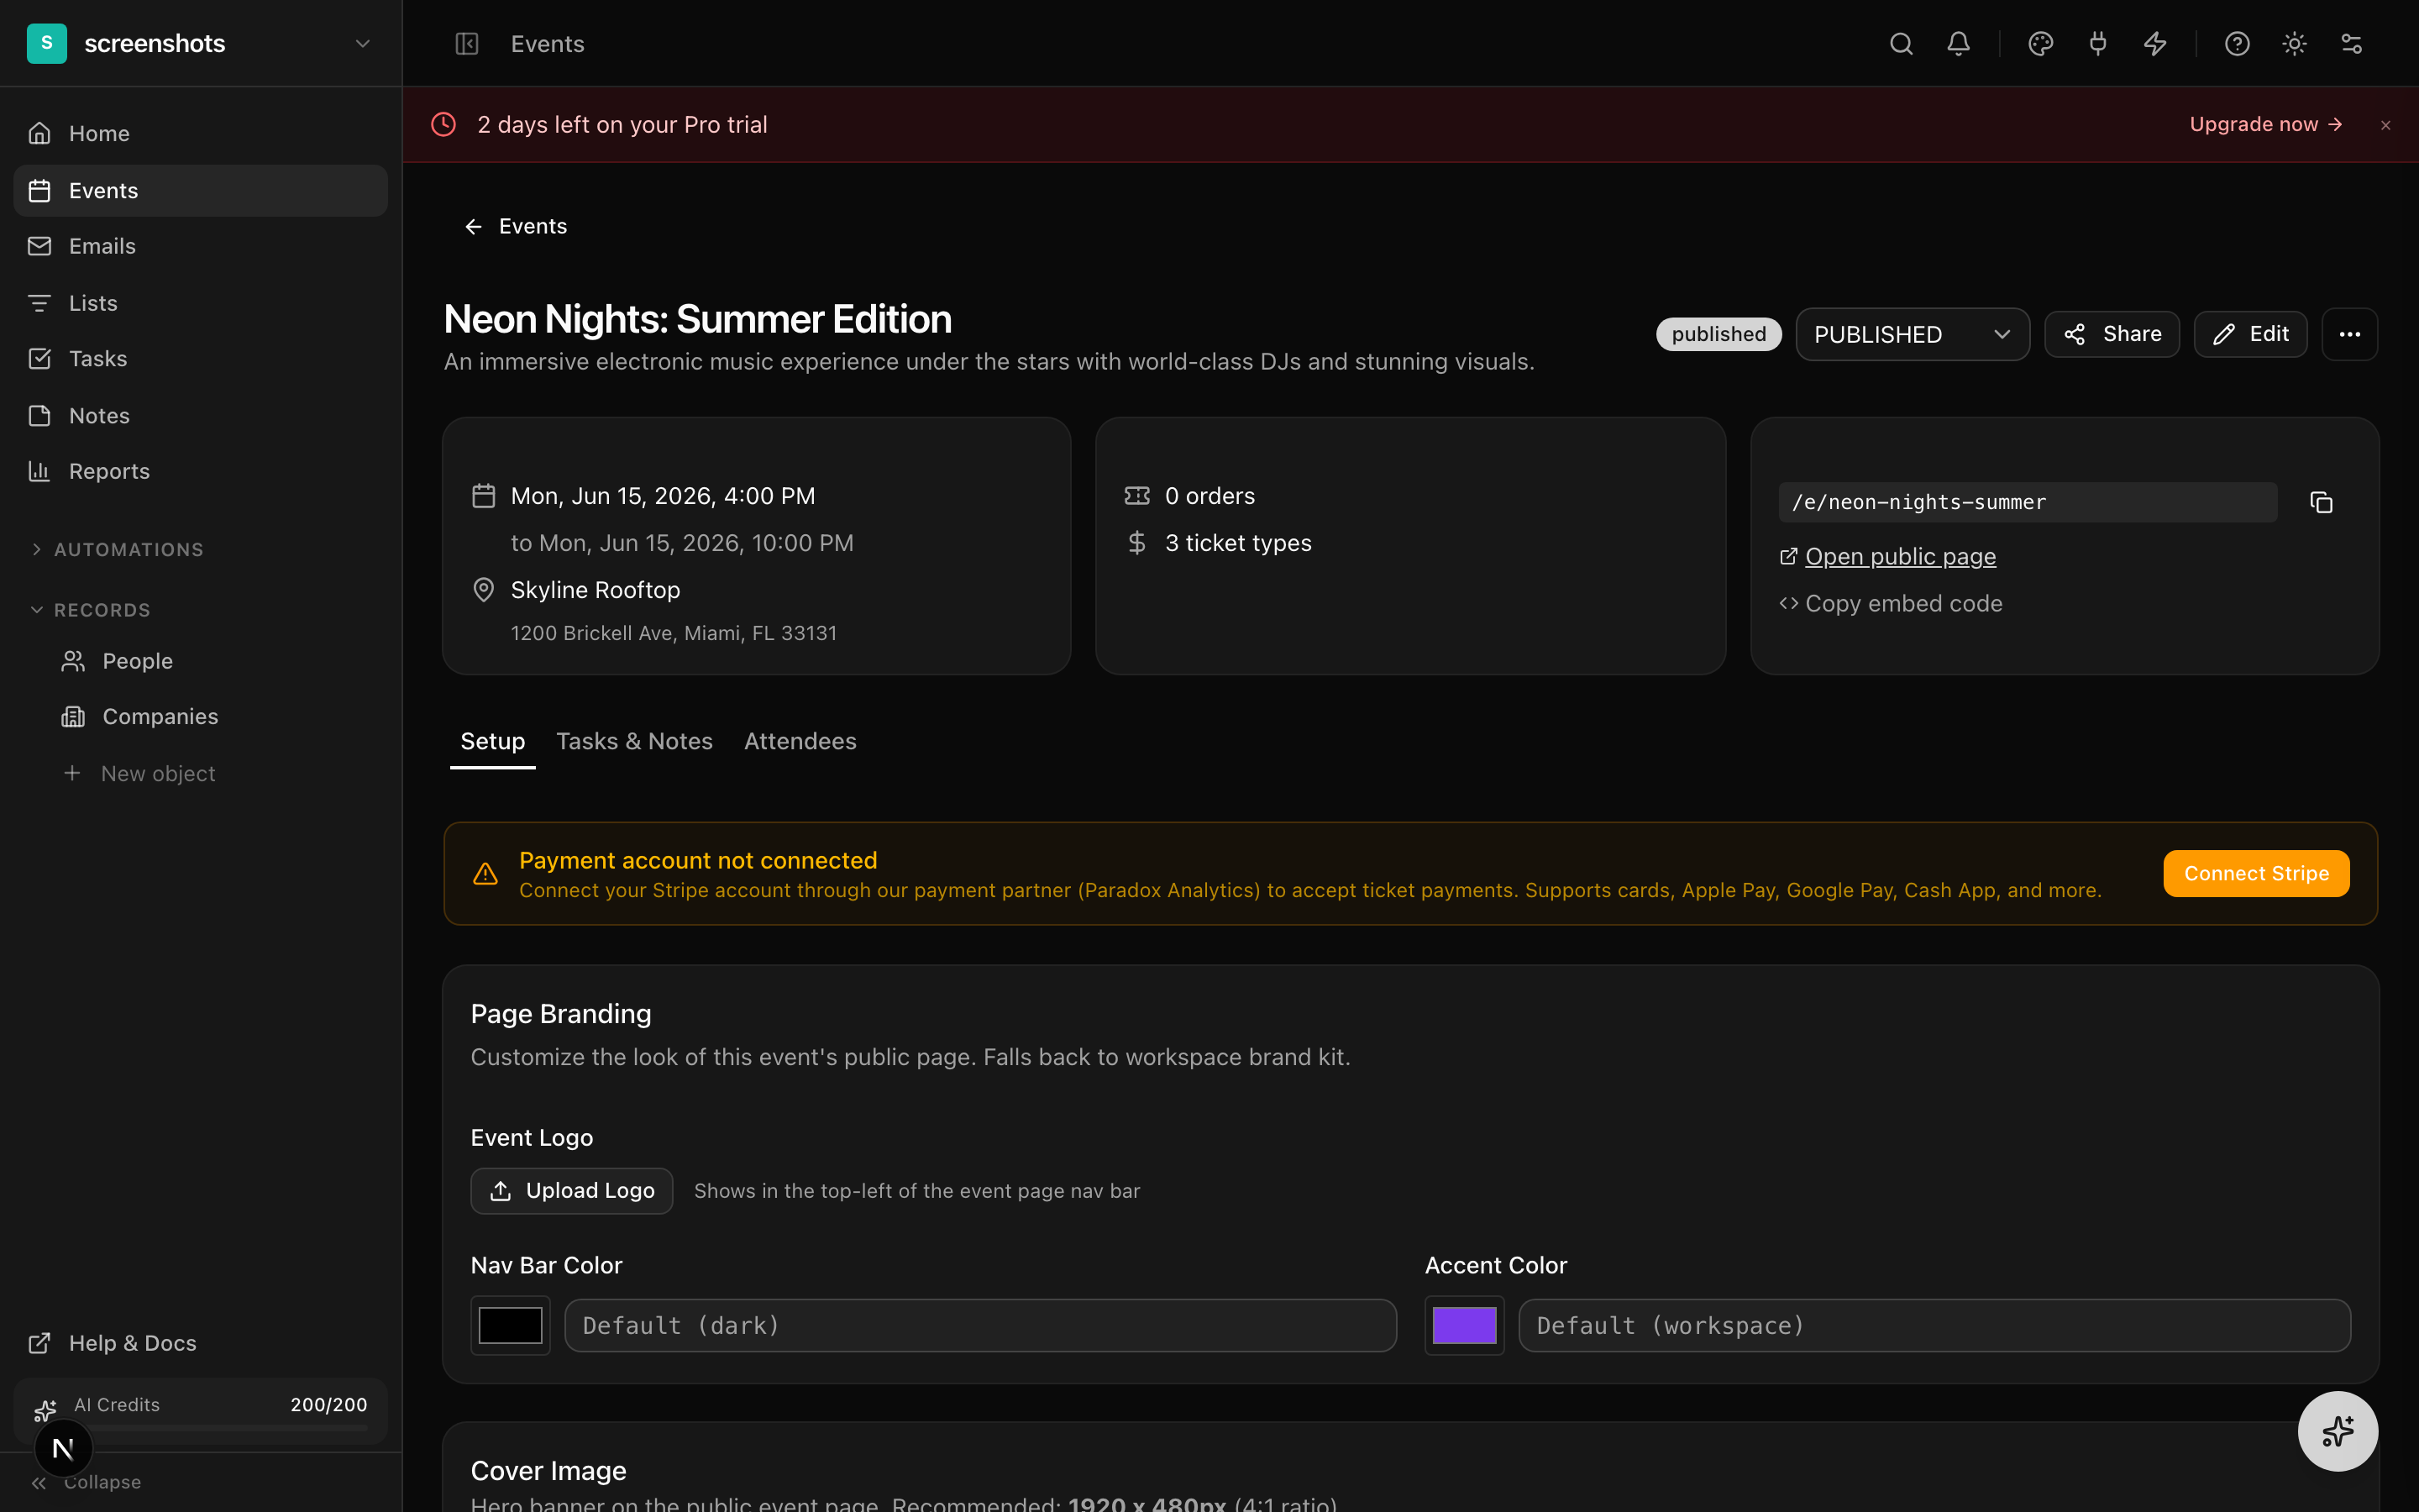Click the Skyline Rooftop location
The width and height of the screenshot is (2419, 1512).
click(595, 590)
